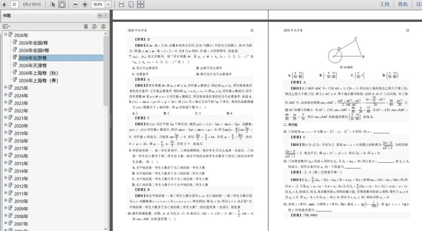Choose the text selection cursor tool
Screen dimensions: 422x231
52,4
